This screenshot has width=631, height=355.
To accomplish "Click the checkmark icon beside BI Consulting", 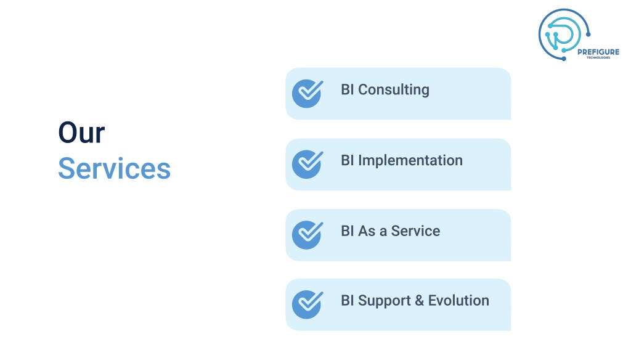I will [x=307, y=94].
